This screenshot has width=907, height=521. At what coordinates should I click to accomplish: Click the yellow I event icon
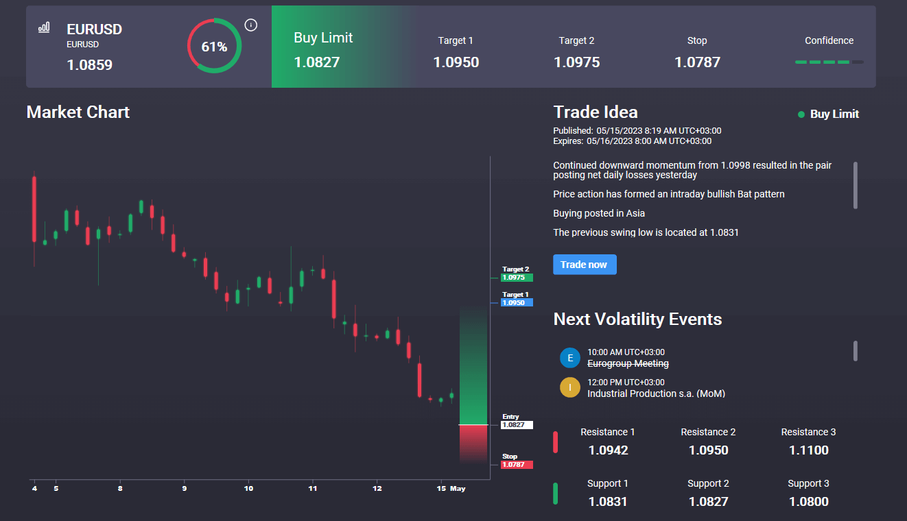[x=569, y=387]
